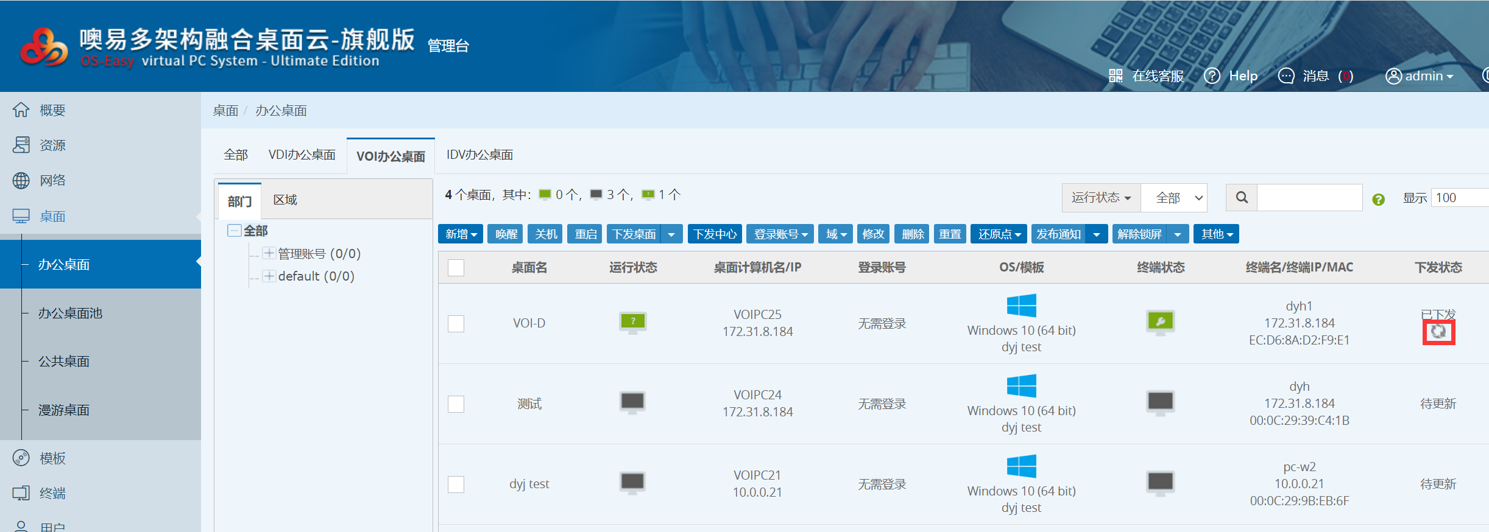Click the 下发中心 button

click(715, 234)
